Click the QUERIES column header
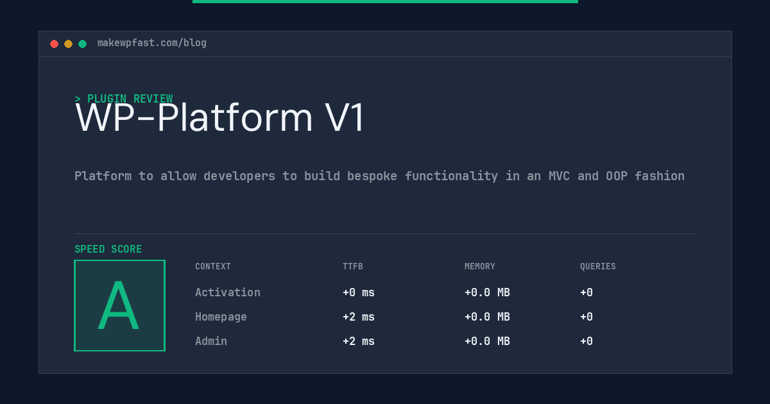 click(598, 267)
